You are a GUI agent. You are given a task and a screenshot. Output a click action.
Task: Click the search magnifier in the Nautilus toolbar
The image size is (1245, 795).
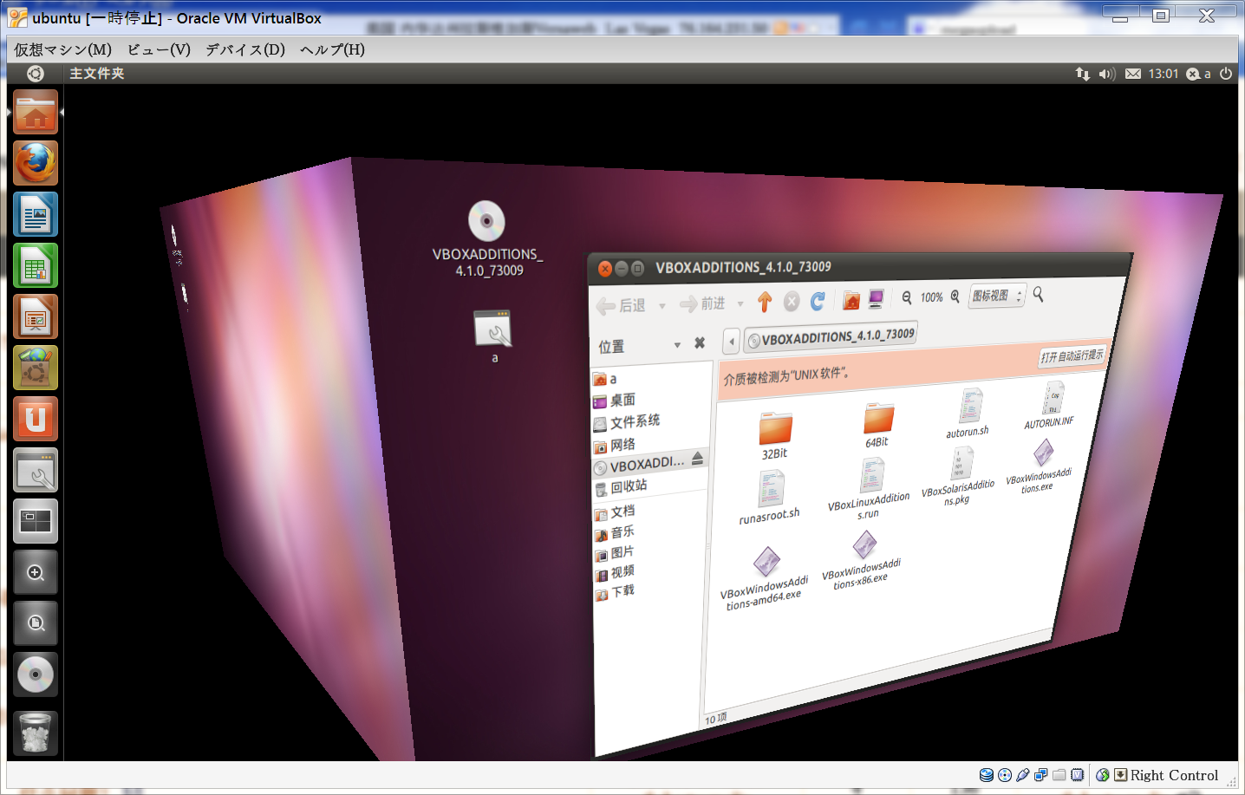(x=1038, y=295)
